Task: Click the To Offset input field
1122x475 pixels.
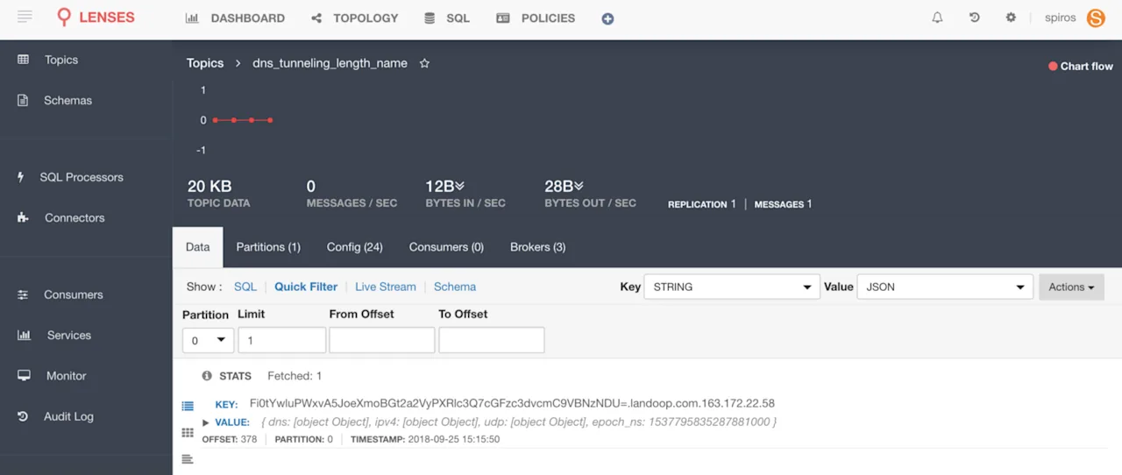Action: (492, 340)
